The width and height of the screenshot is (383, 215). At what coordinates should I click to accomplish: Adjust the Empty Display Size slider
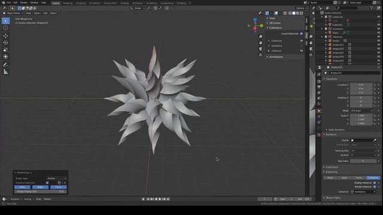[x=40, y=192]
